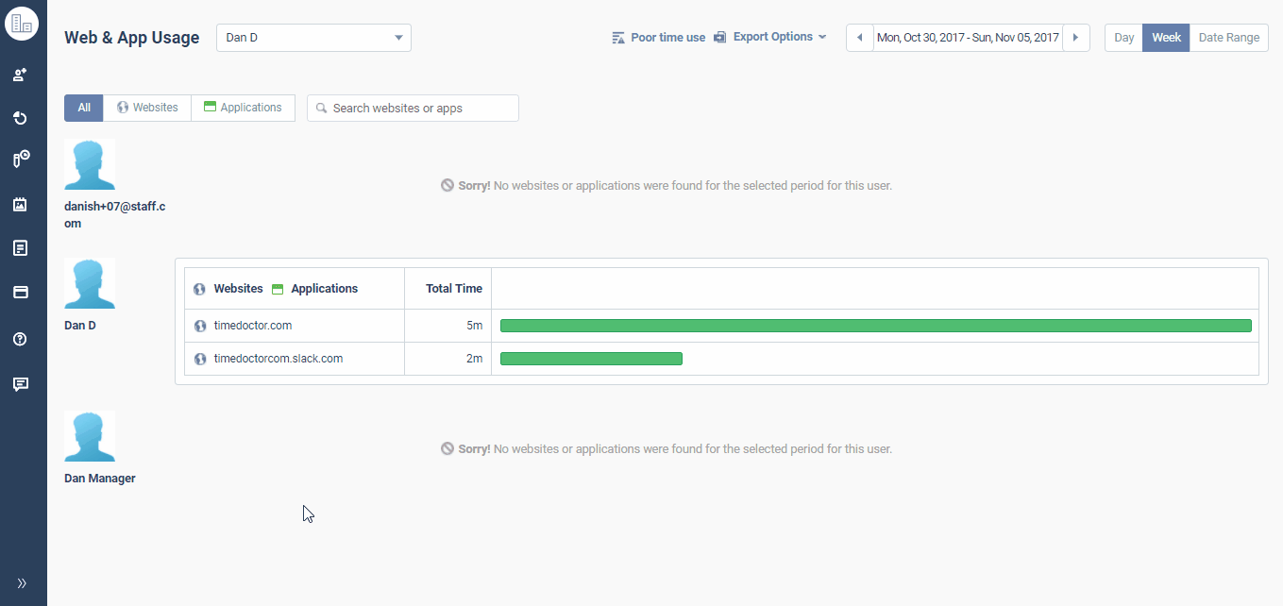Select Date Range view mode
The image size is (1283, 606).
[1229, 37]
